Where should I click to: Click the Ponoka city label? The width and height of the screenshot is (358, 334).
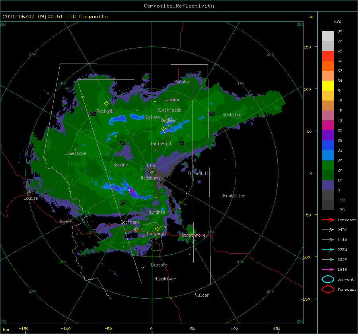pos(181,82)
